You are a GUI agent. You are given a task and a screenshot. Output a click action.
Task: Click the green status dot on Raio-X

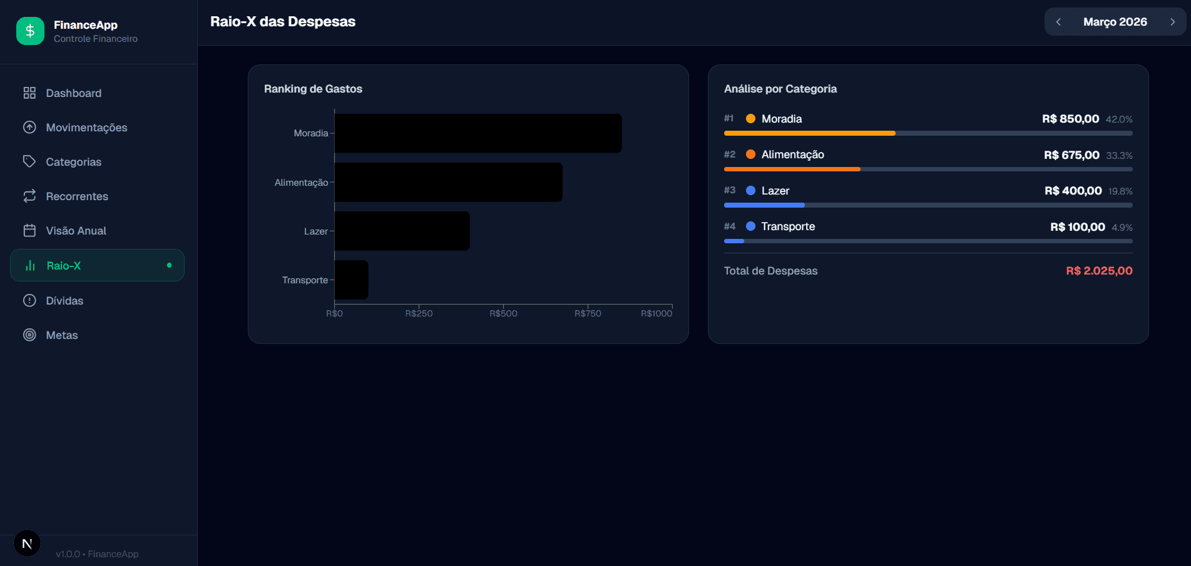(170, 265)
